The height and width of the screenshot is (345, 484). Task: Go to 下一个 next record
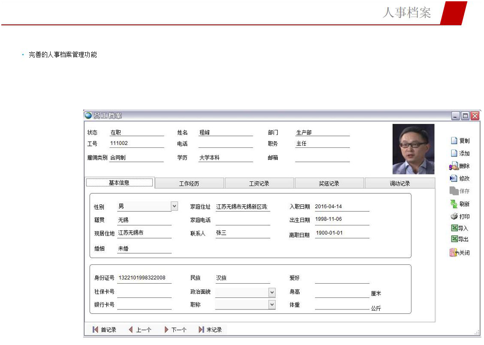pyautogui.click(x=175, y=330)
